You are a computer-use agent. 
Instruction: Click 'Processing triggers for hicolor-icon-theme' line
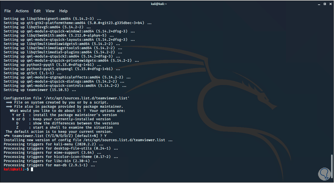pyautogui.click(x=61, y=157)
